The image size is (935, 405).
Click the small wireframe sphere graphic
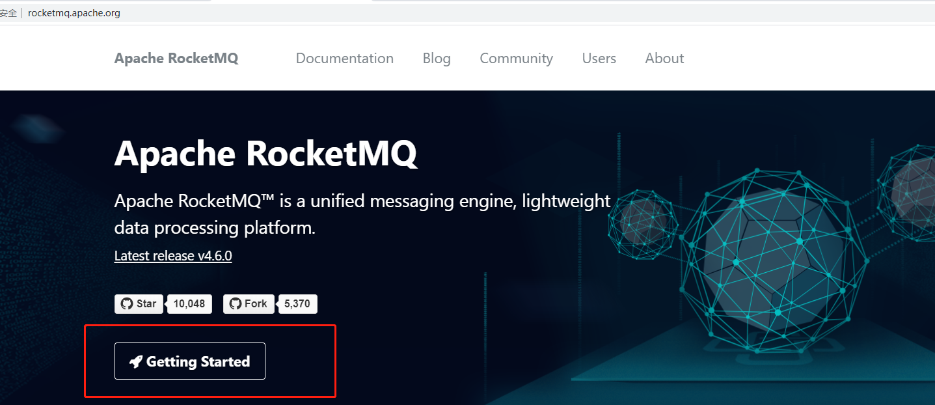click(644, 223)
